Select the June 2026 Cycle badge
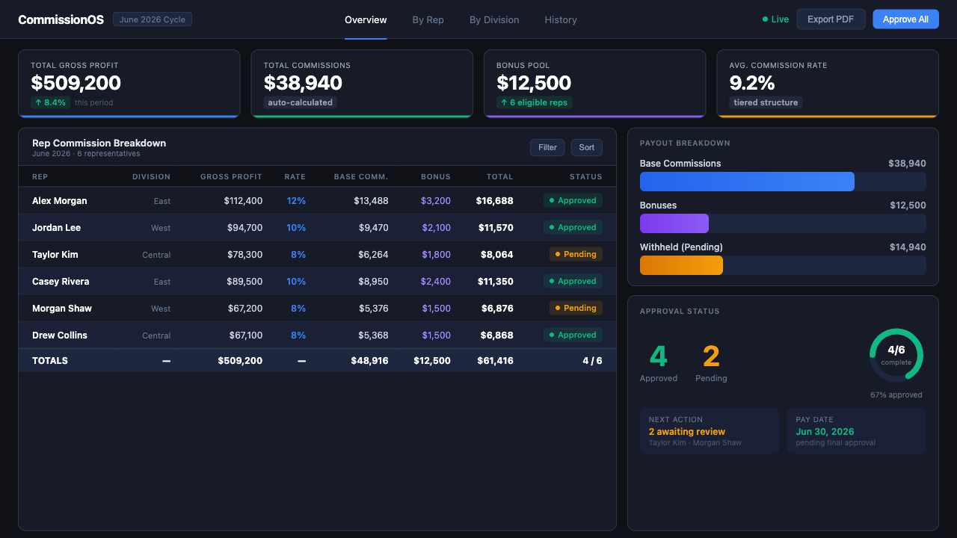This screenshot has height=538, width=957. pos(153,19)
